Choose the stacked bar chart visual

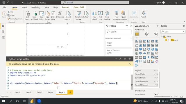(136, 41)
